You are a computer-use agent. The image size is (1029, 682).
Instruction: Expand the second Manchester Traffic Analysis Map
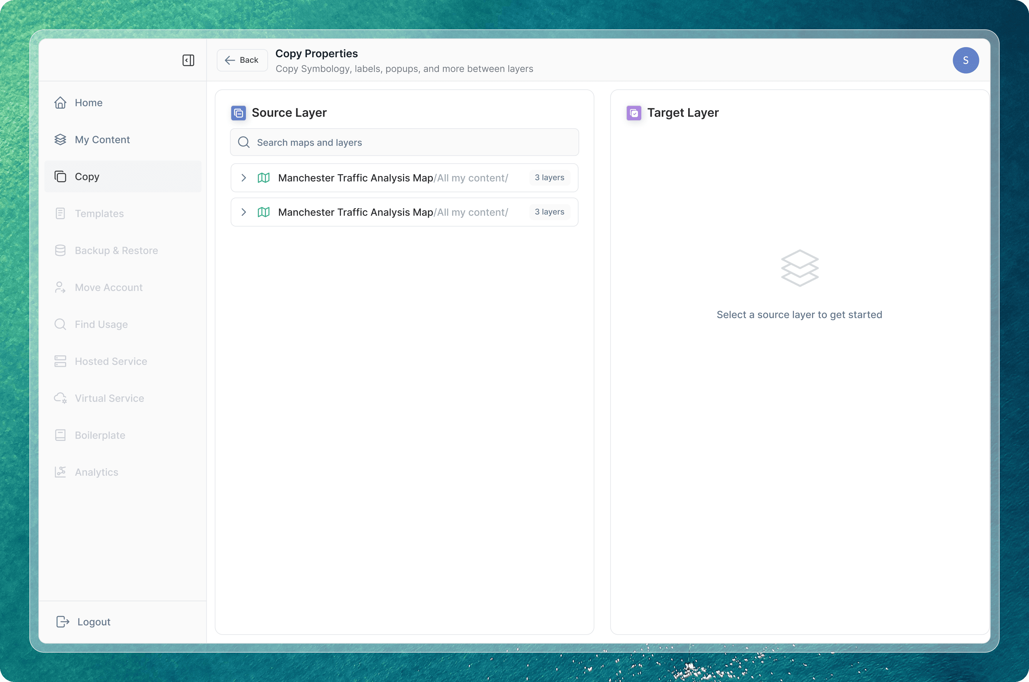click(x=244, y=212)
